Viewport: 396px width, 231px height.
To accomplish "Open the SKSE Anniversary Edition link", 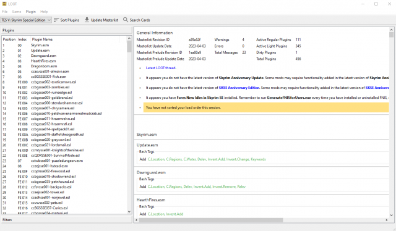I will (x=239, y=88).
